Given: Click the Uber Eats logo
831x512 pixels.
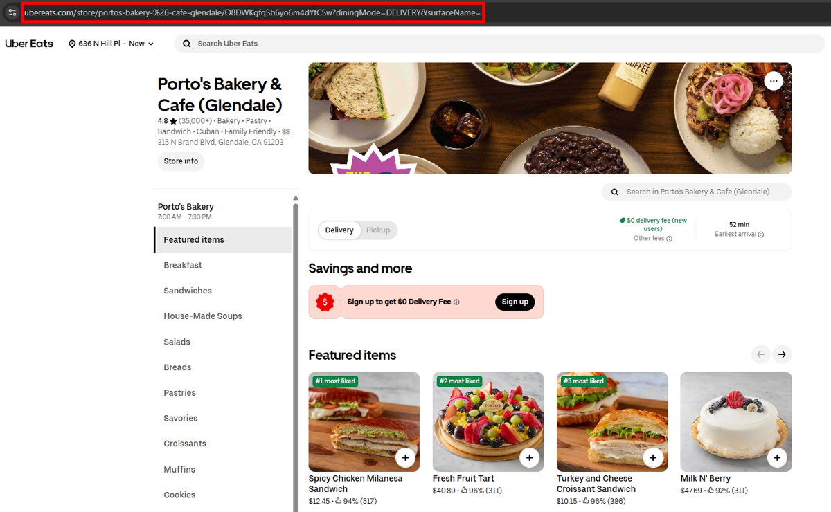Looking at the screenshot, I should [29, 44].
